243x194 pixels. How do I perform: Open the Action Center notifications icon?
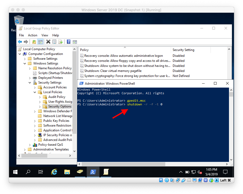[x=225, y=172]
